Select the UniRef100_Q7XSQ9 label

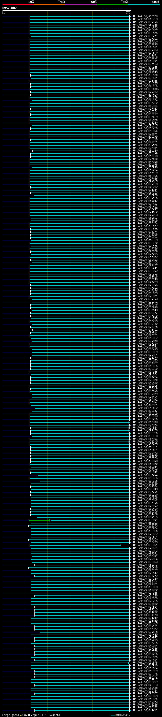point(145,97)
